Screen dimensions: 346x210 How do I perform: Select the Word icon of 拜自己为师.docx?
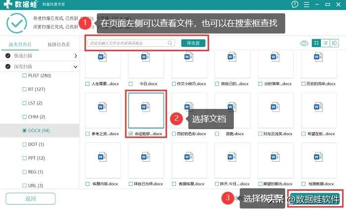click(145, 157)
